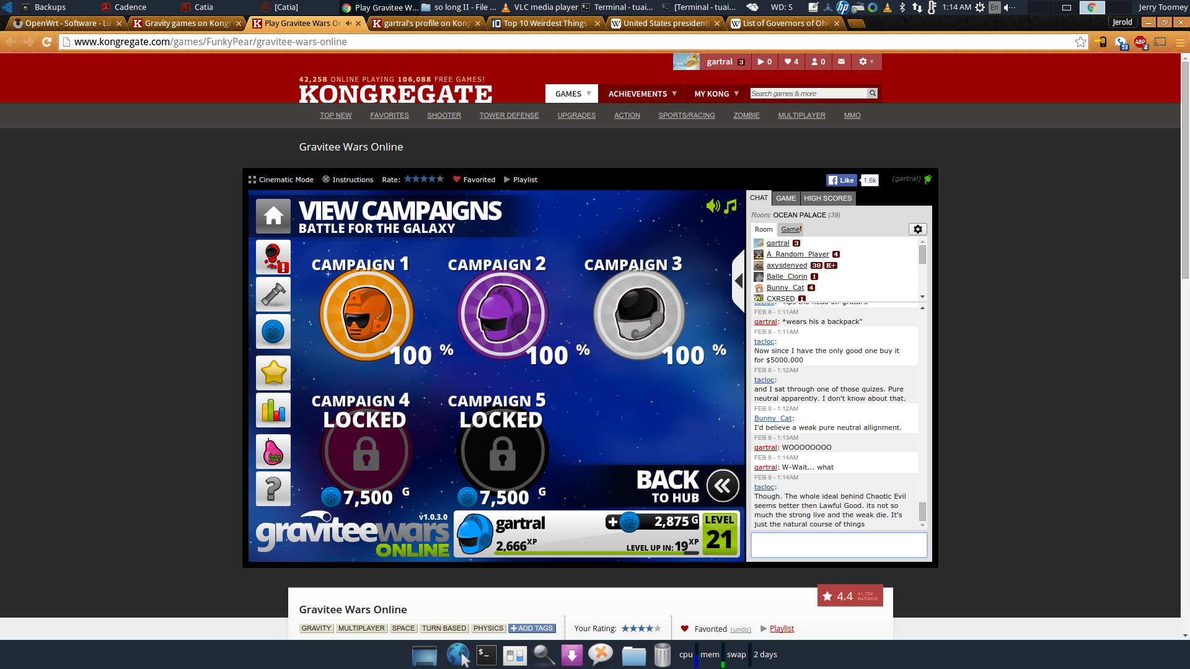Click the search games field
Viewport: 1190px width, 669px height.
pyautogui.click(x=808, y=94)
